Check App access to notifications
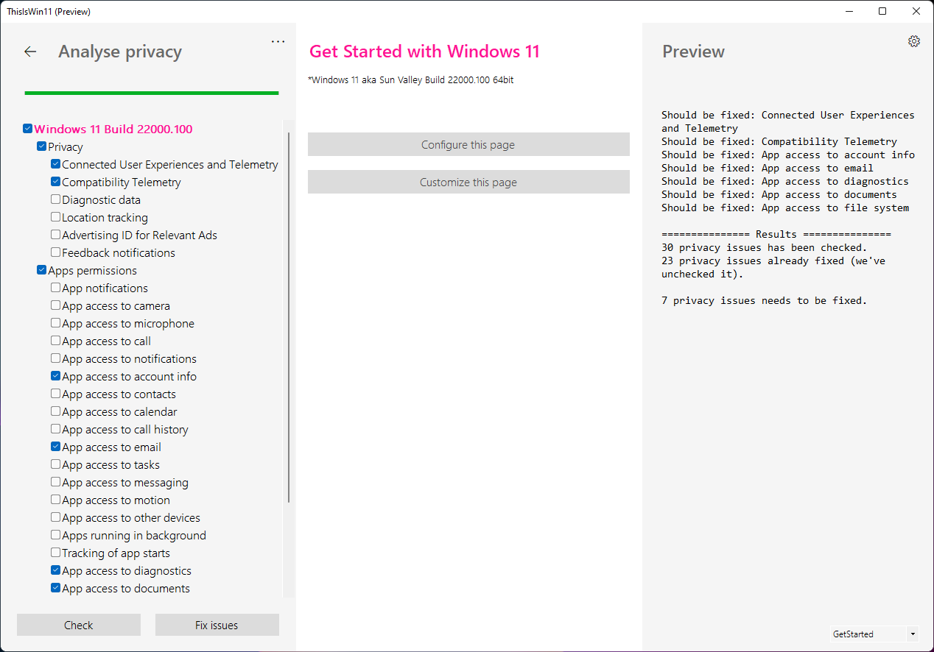The height and width of the screenshot is (652, 934). (x=56, y=358)
